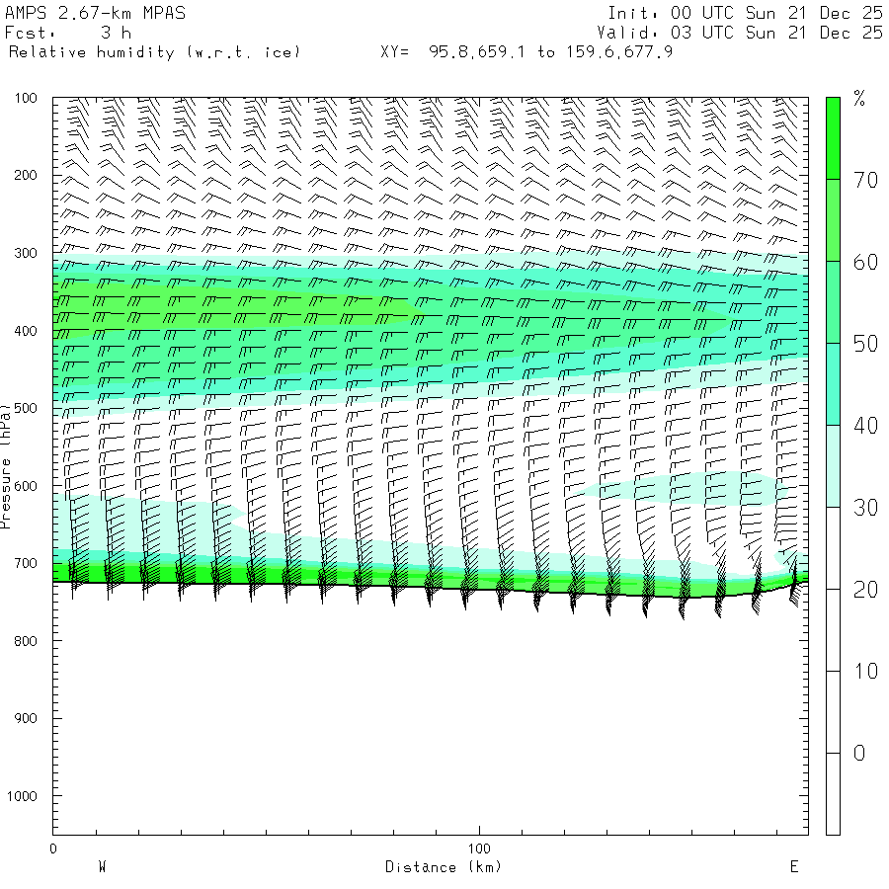Click the white colorbar segment between 0 and 10
Image resolution: width=889 pixels, height=889 pixels.
[x=833, y=711]
